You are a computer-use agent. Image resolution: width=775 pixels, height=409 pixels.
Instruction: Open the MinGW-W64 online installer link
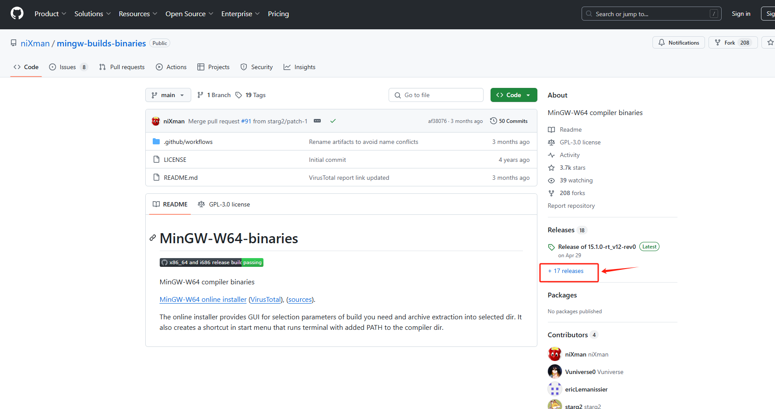(203, 299)
